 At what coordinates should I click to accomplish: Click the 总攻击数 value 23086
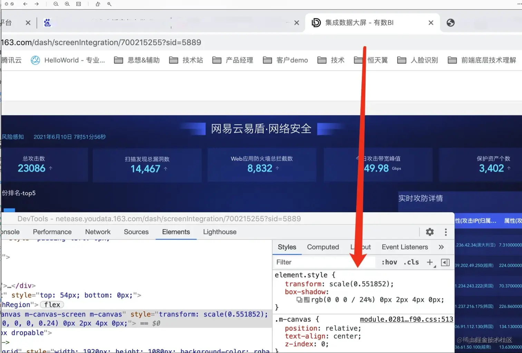point(31,168)
